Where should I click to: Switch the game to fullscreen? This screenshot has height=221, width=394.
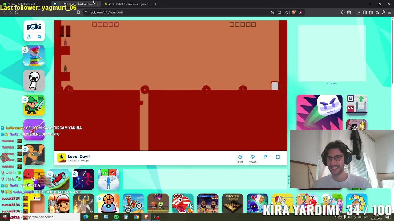click(x=278, y=157)
